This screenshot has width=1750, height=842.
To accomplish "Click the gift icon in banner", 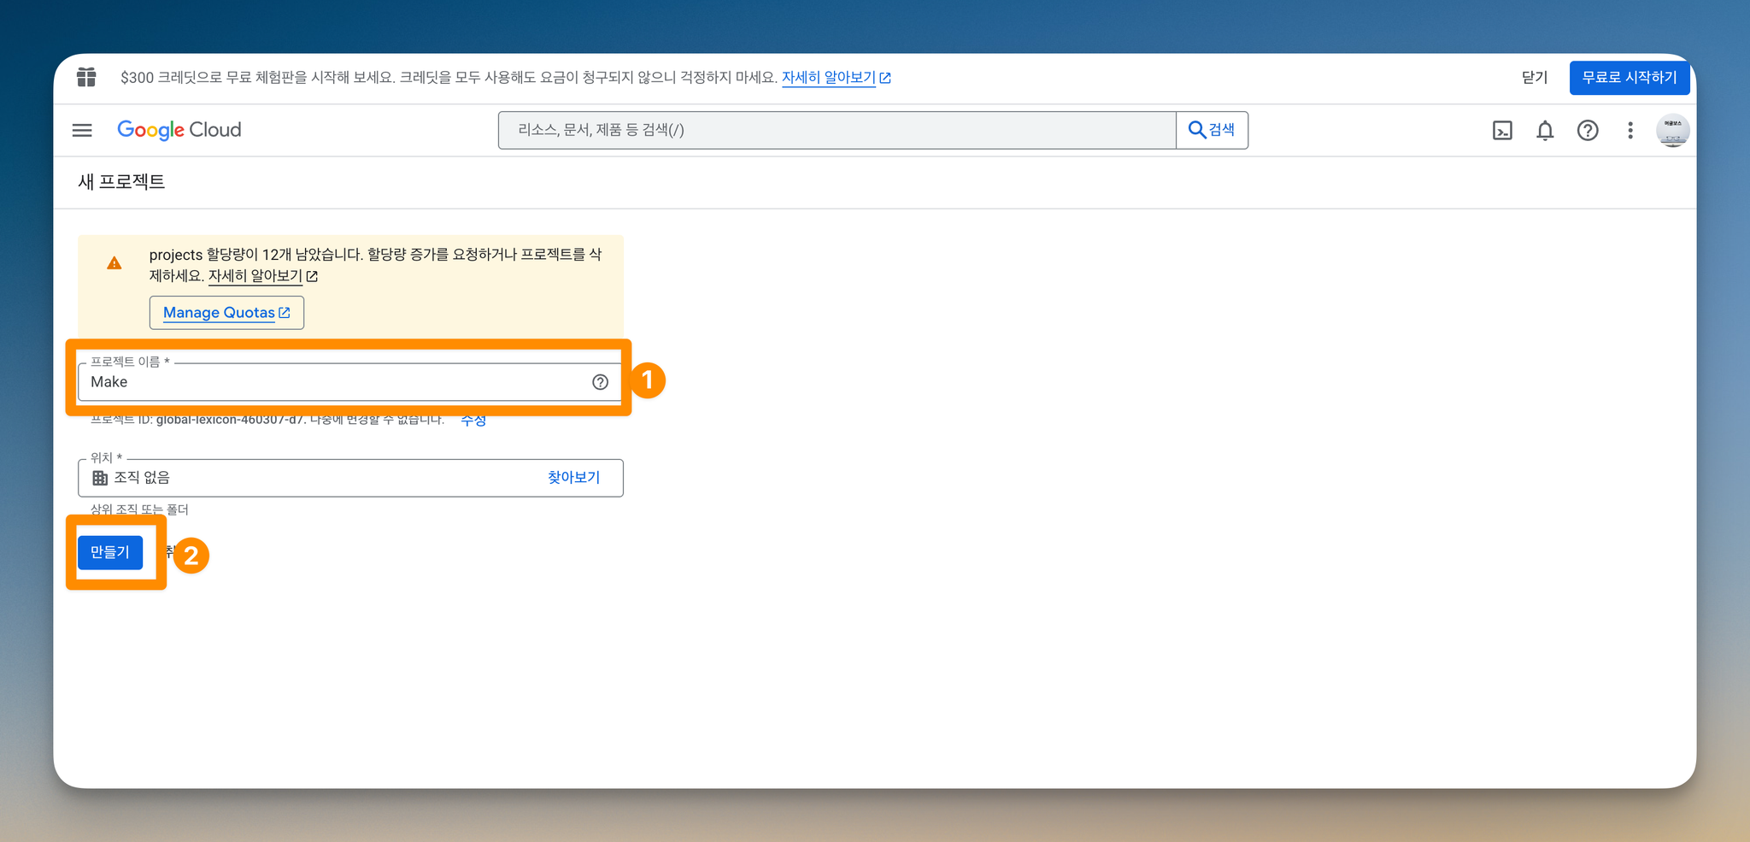I will tap(86, 77).
